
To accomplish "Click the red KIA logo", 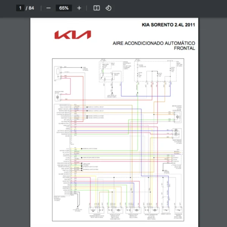I will 73,35.
